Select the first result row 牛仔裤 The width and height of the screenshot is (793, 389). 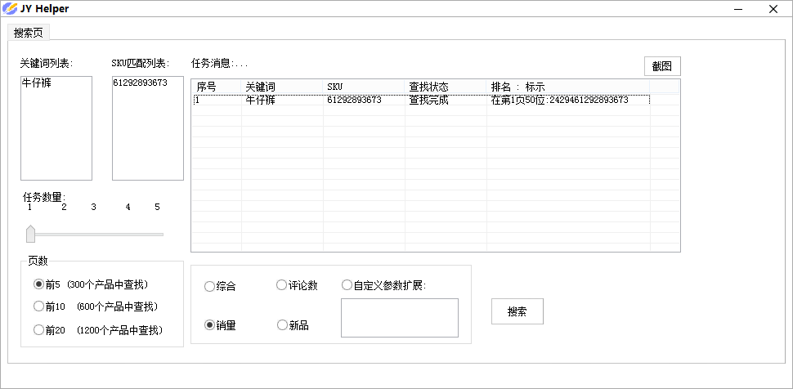(421, 101)
